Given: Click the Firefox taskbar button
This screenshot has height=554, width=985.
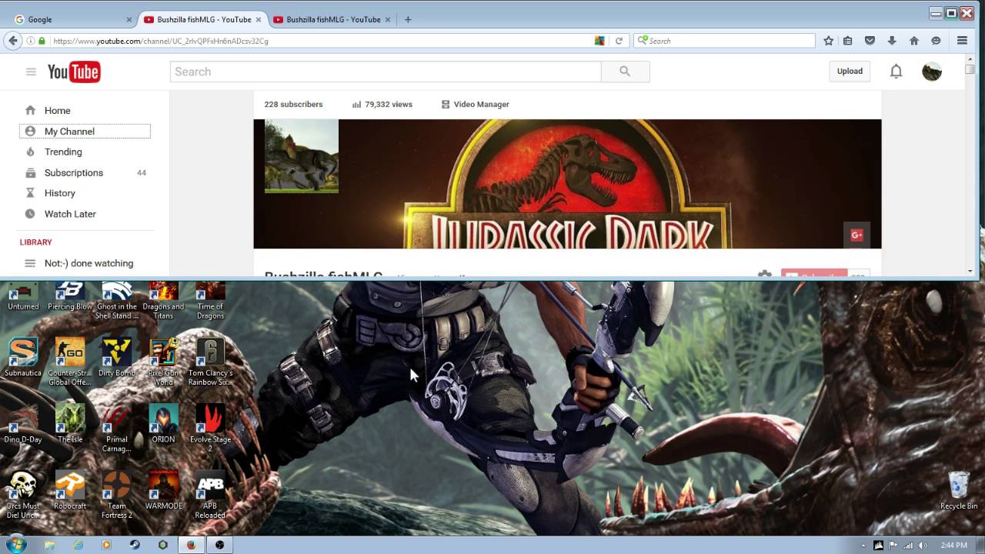Looking at the screenshot, I should click(191, 545).
